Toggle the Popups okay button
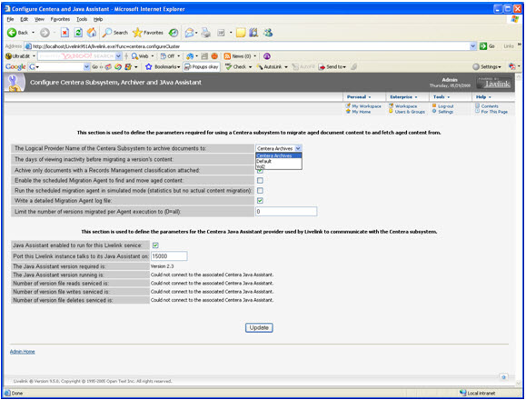This screenshot has width=526, height=400. 202,66
